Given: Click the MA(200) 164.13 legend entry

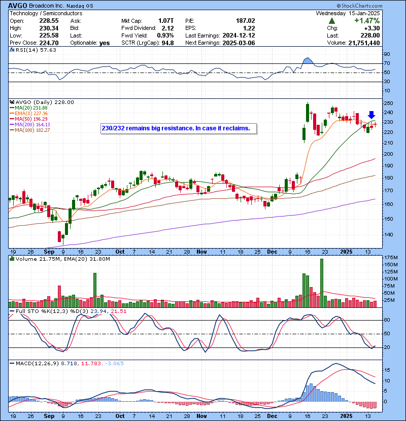Looking at the screenshot, I should [x=30, y=125].
